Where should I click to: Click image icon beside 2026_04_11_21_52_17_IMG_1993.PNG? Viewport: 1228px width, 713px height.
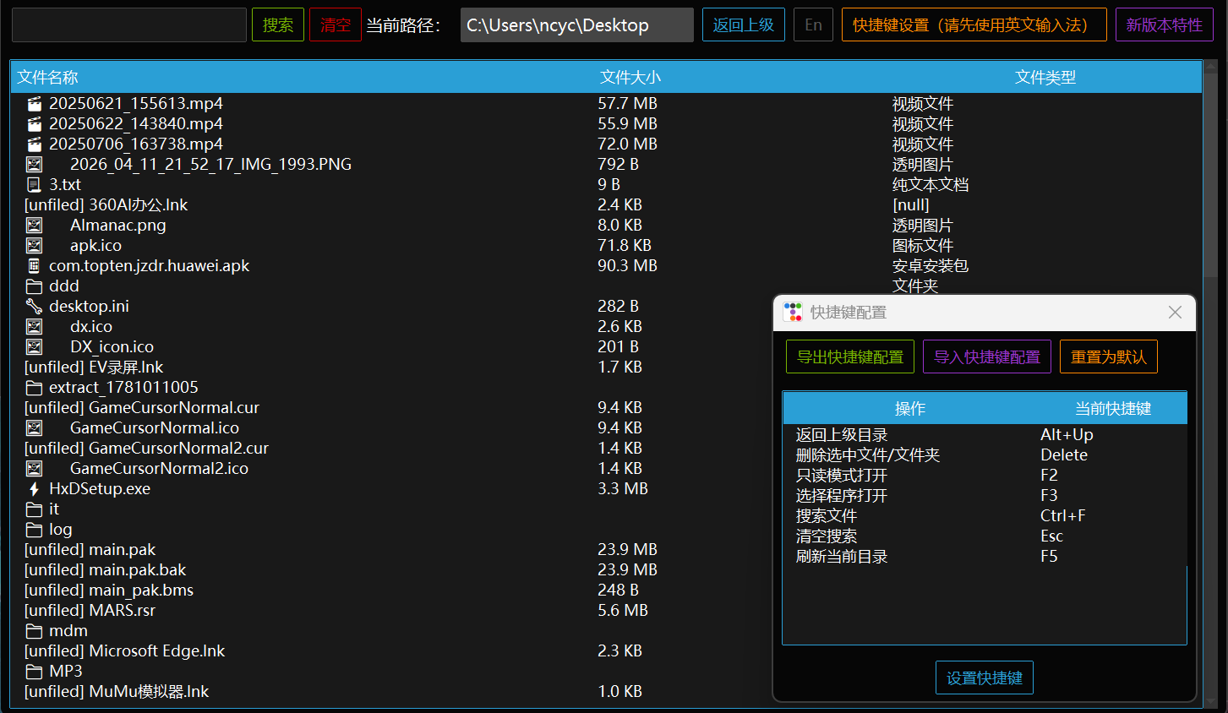point(34,165)
